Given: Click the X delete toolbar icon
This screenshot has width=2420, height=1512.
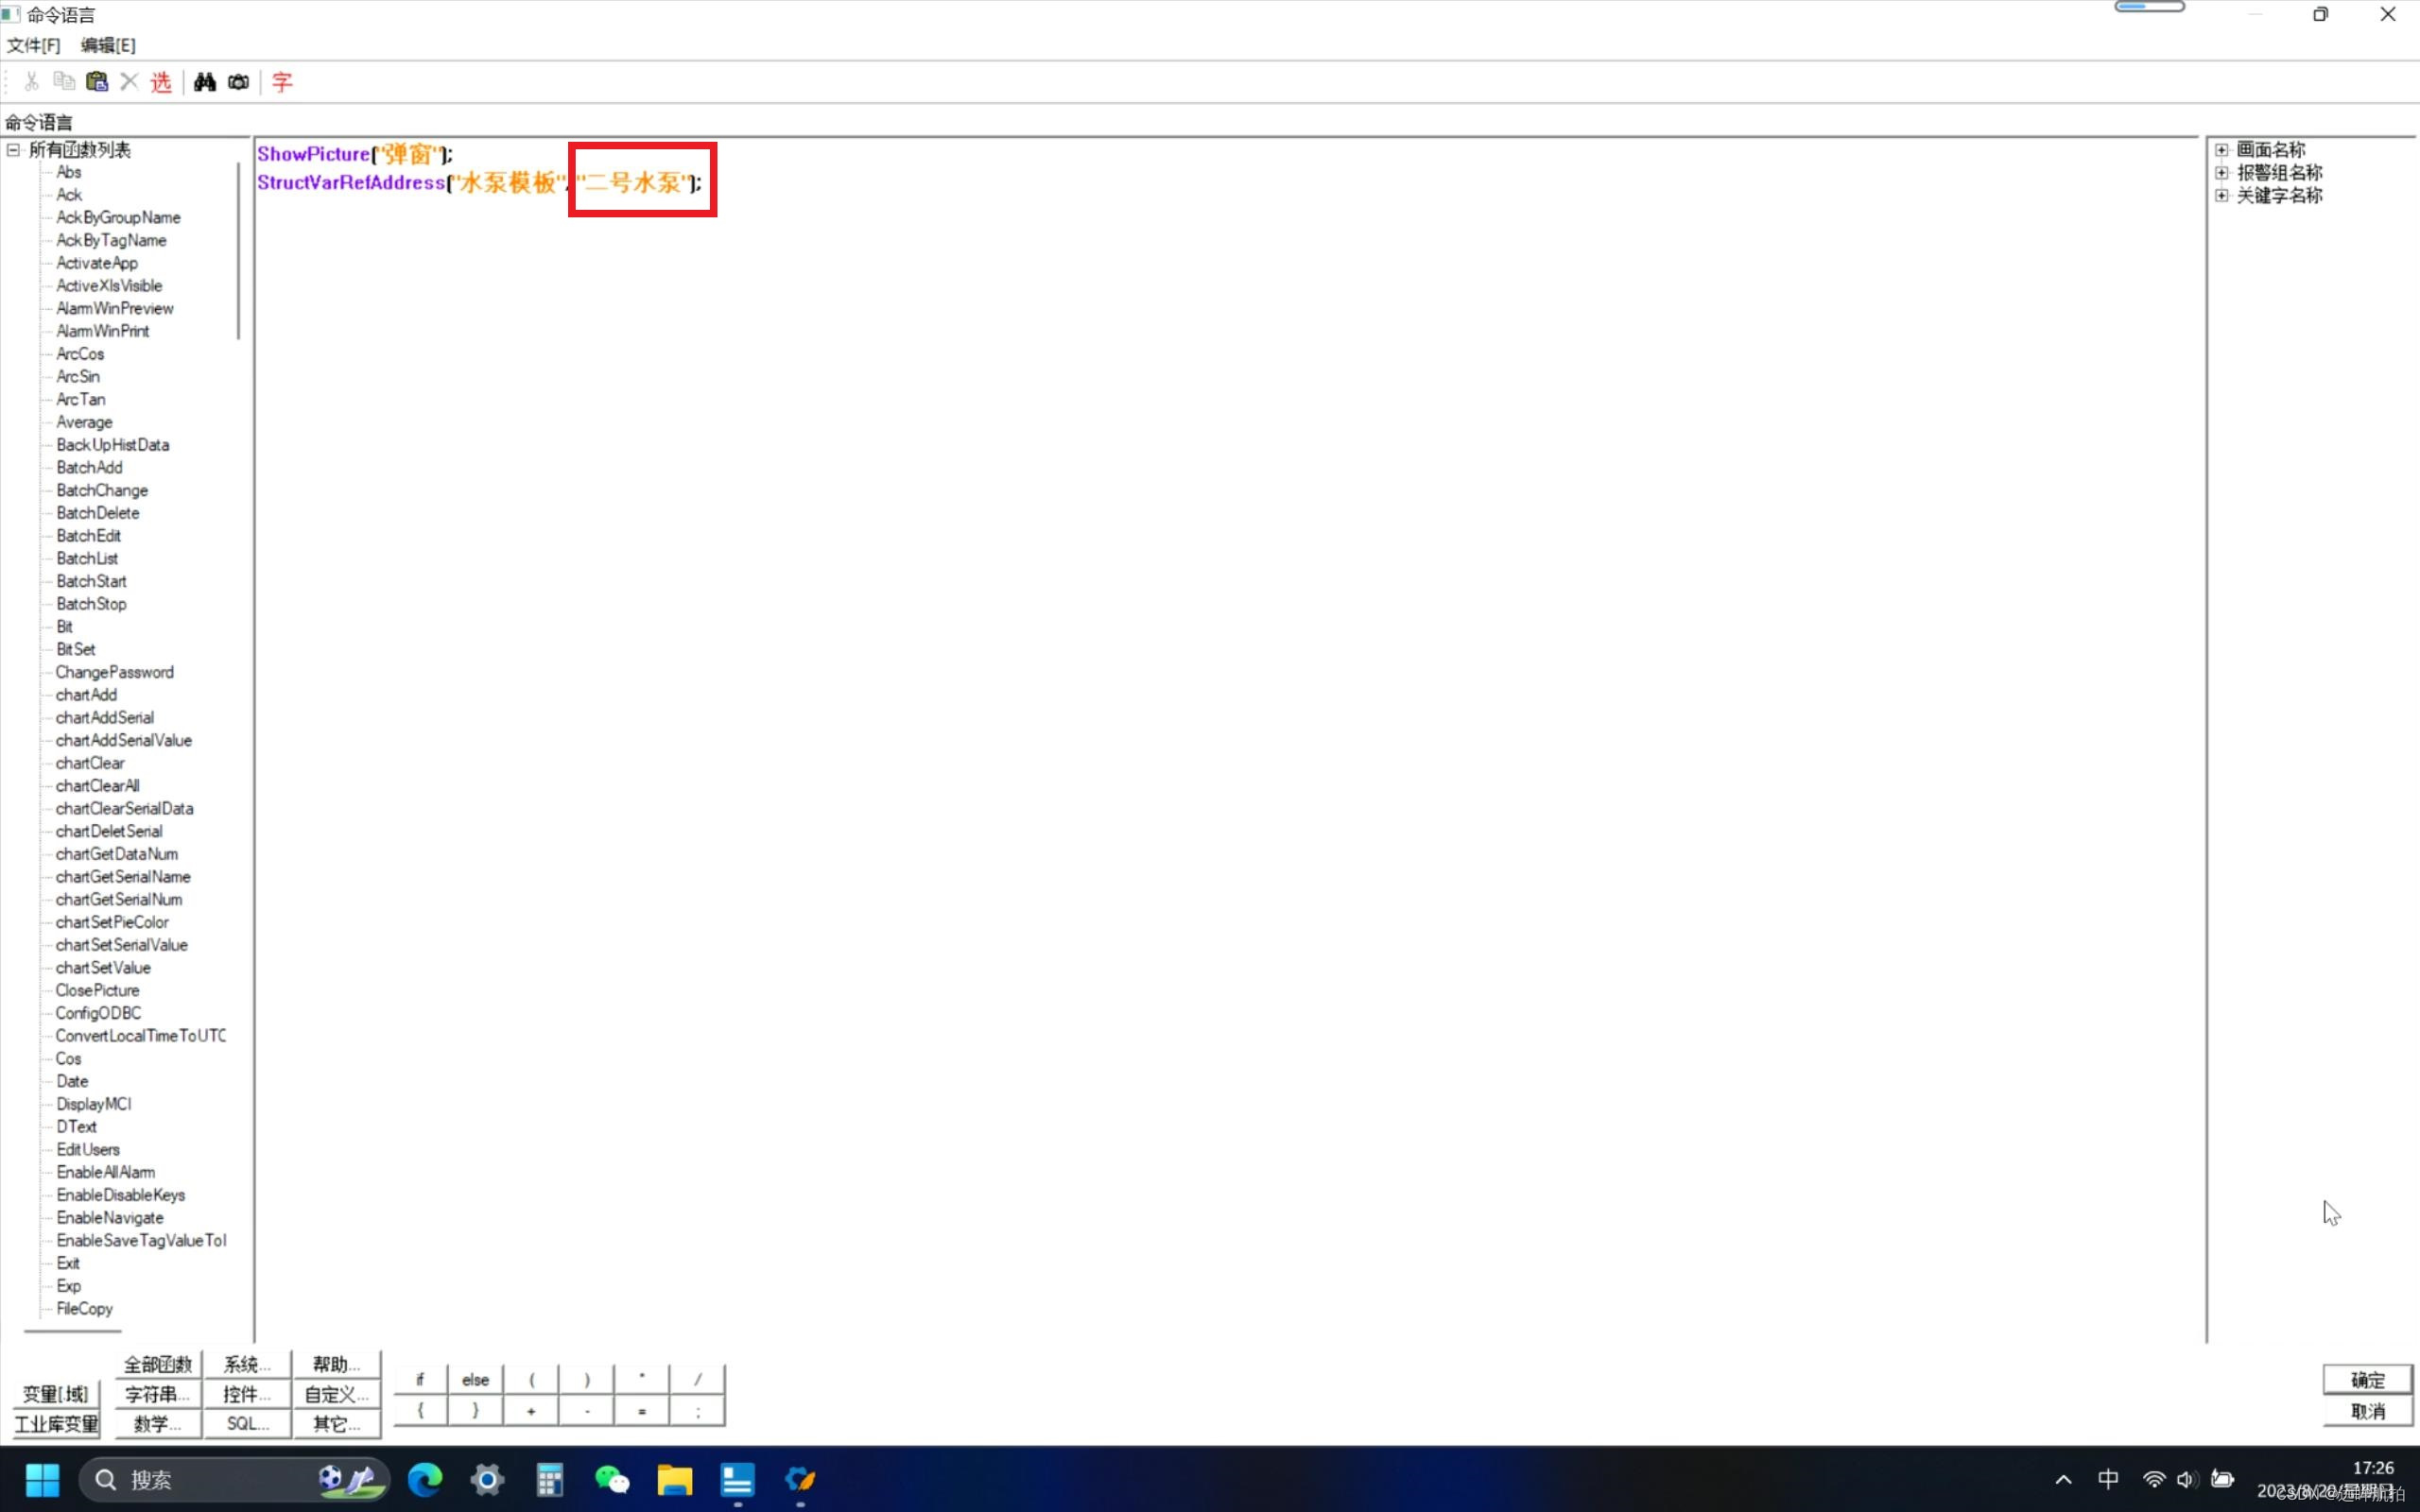Looking at the screenshot, I should [x=129, y=82].
